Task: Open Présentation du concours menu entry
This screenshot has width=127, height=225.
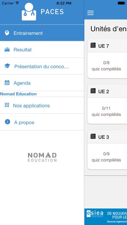Action: pos(42,66)
